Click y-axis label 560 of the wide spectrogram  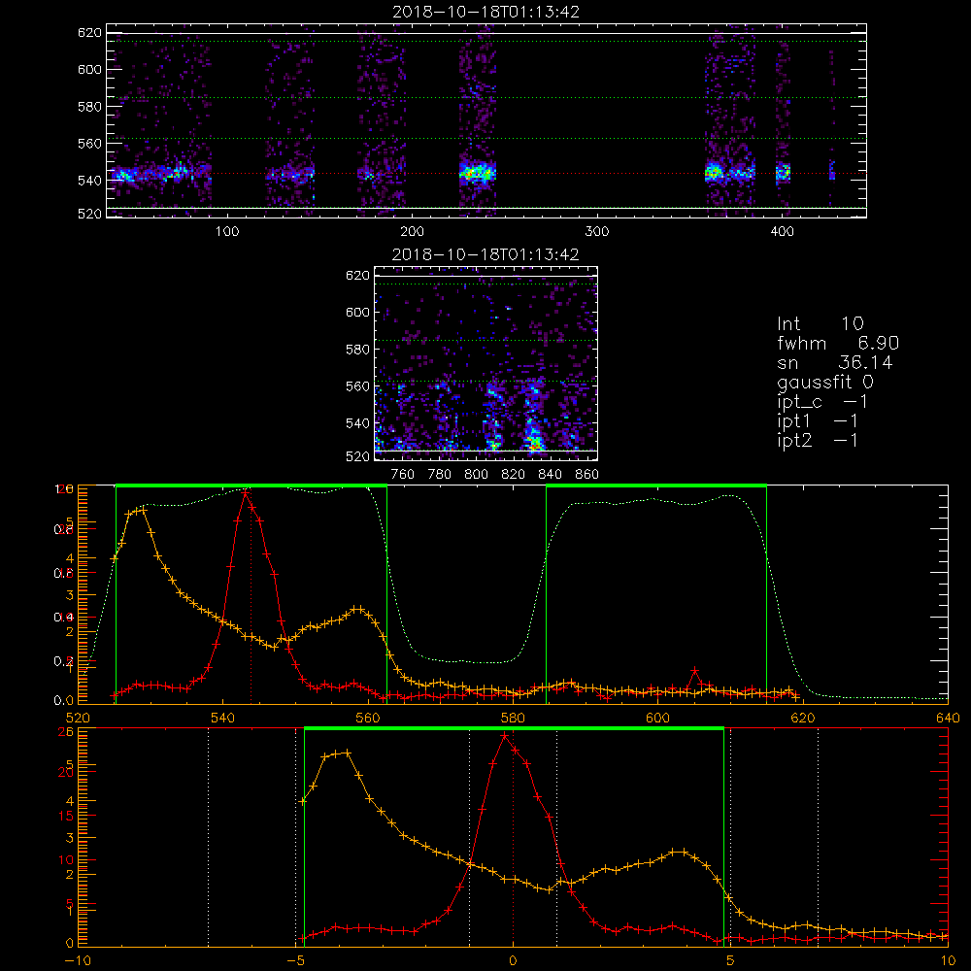coord(89,143)
